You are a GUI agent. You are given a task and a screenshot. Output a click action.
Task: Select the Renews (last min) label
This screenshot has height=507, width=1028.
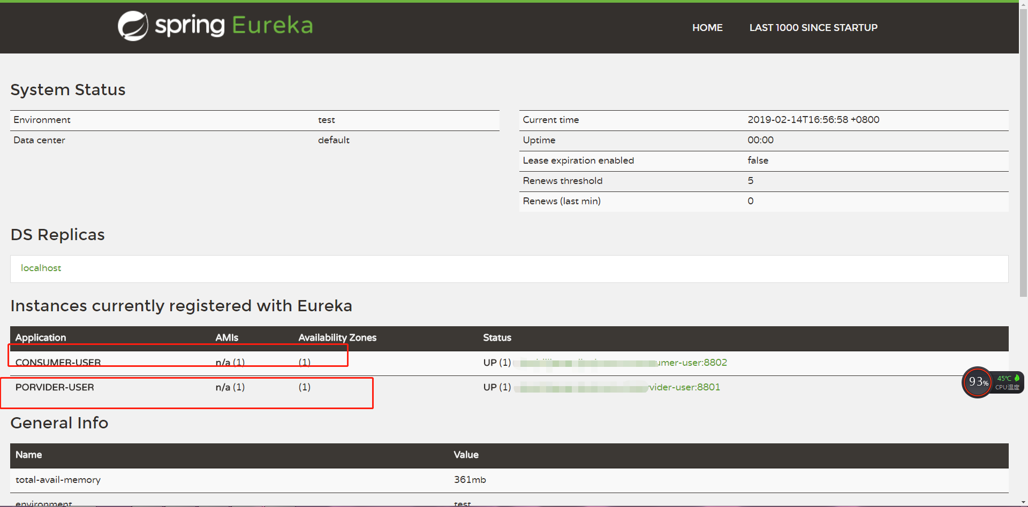click(x=562, y=201)
